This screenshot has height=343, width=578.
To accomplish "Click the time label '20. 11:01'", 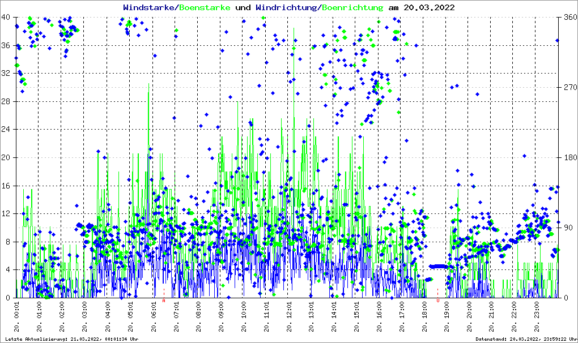I will 266,316.
